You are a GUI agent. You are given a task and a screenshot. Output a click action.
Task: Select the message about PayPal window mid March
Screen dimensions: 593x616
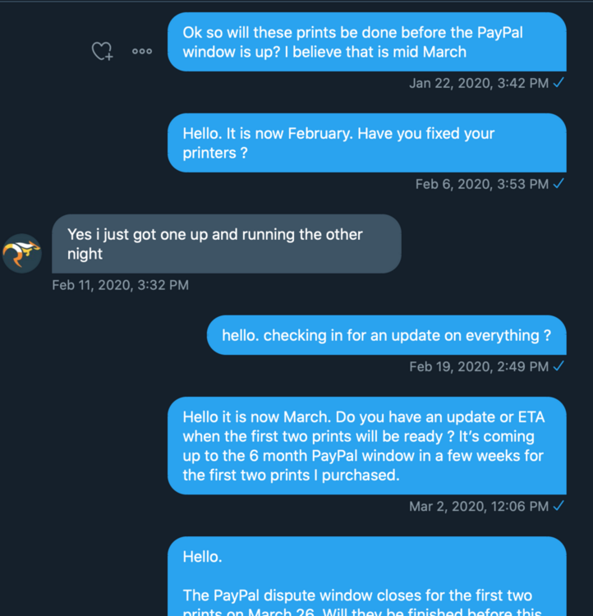[x=367, y=42]
